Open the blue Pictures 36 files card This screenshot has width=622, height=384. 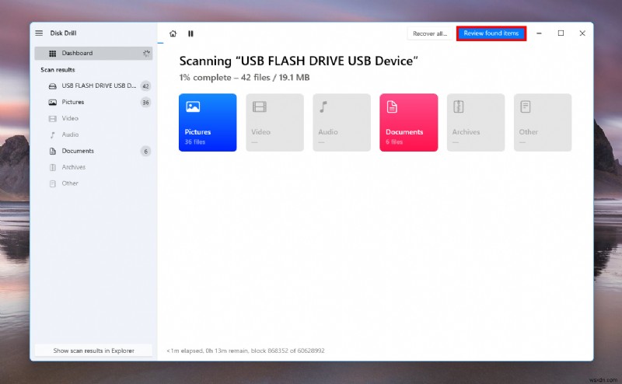coord(208,123)
